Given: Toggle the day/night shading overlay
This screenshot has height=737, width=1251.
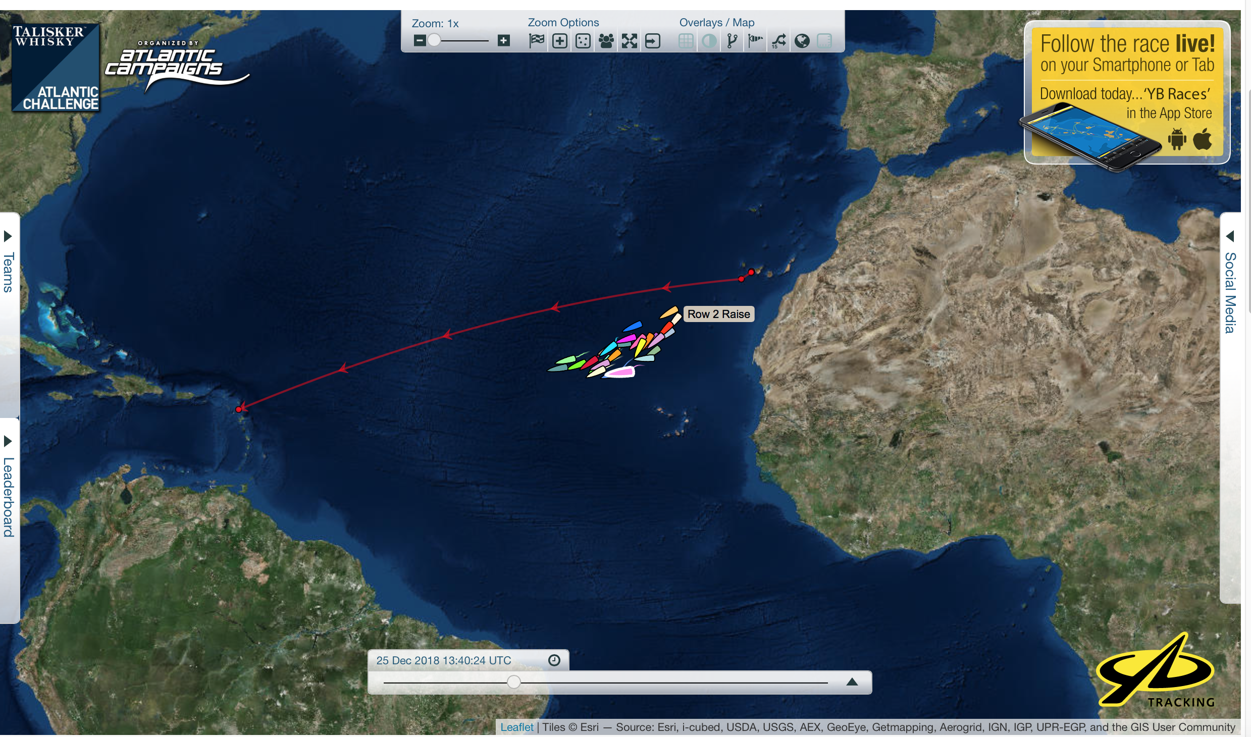Looking at the screenshot, I should (x=709, y=41).
